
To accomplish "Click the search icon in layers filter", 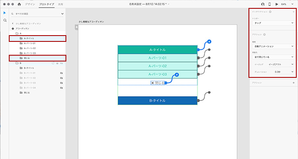I will click(12, 14).
